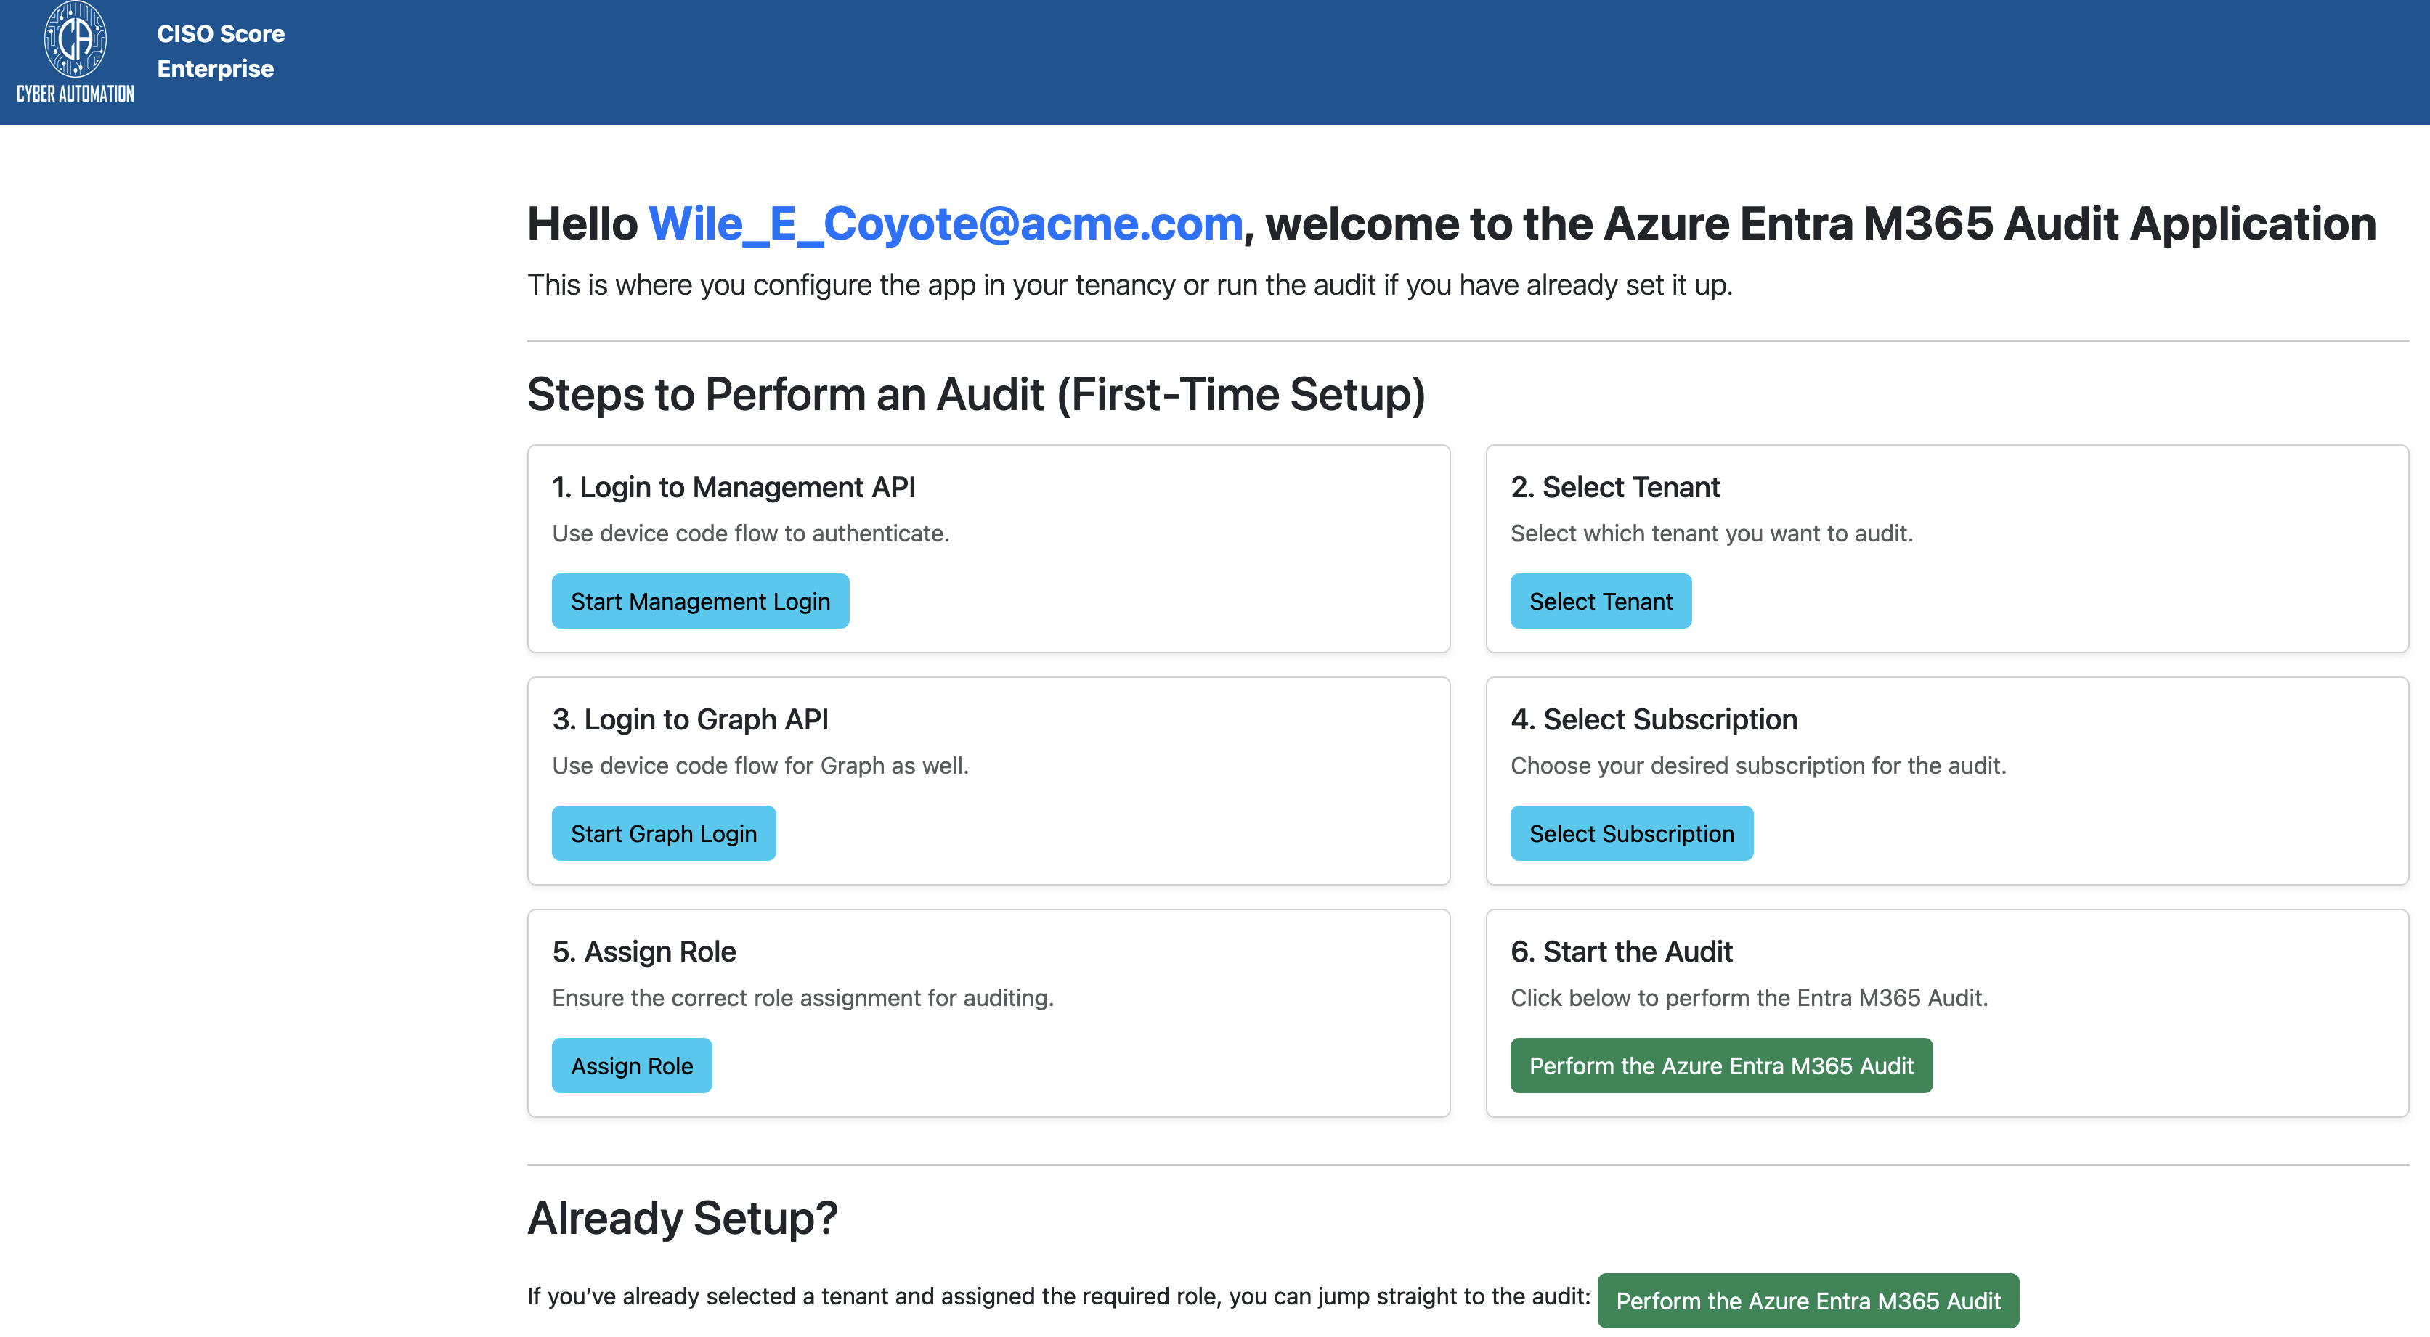
Task: Start Graph Login
Action: coord(663,833)
